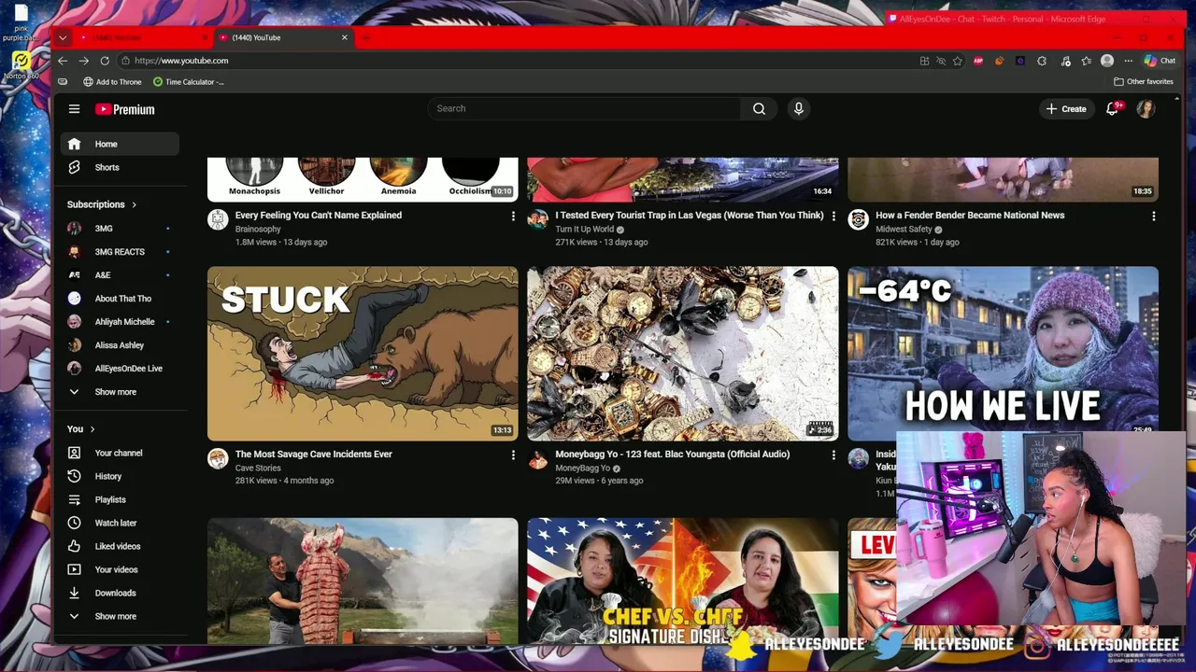The height and width of the screenshot is (672, 1196).
Task: Click the browser forward arrow
Action: coord(83,61)
